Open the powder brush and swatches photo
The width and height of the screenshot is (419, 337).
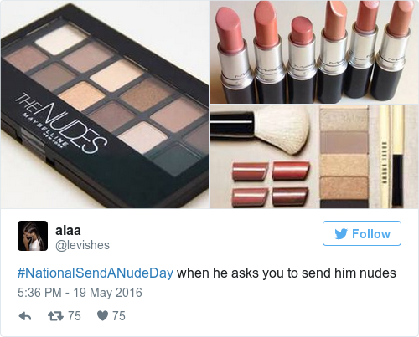tap(314, 156)
